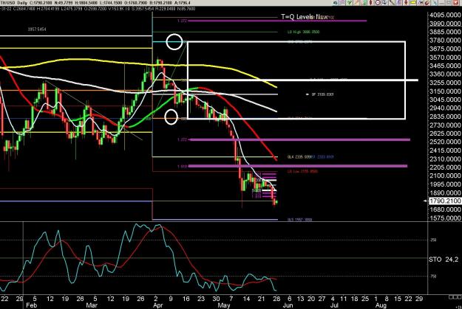Click the current price tag 1790.2100

pos(445,201)
